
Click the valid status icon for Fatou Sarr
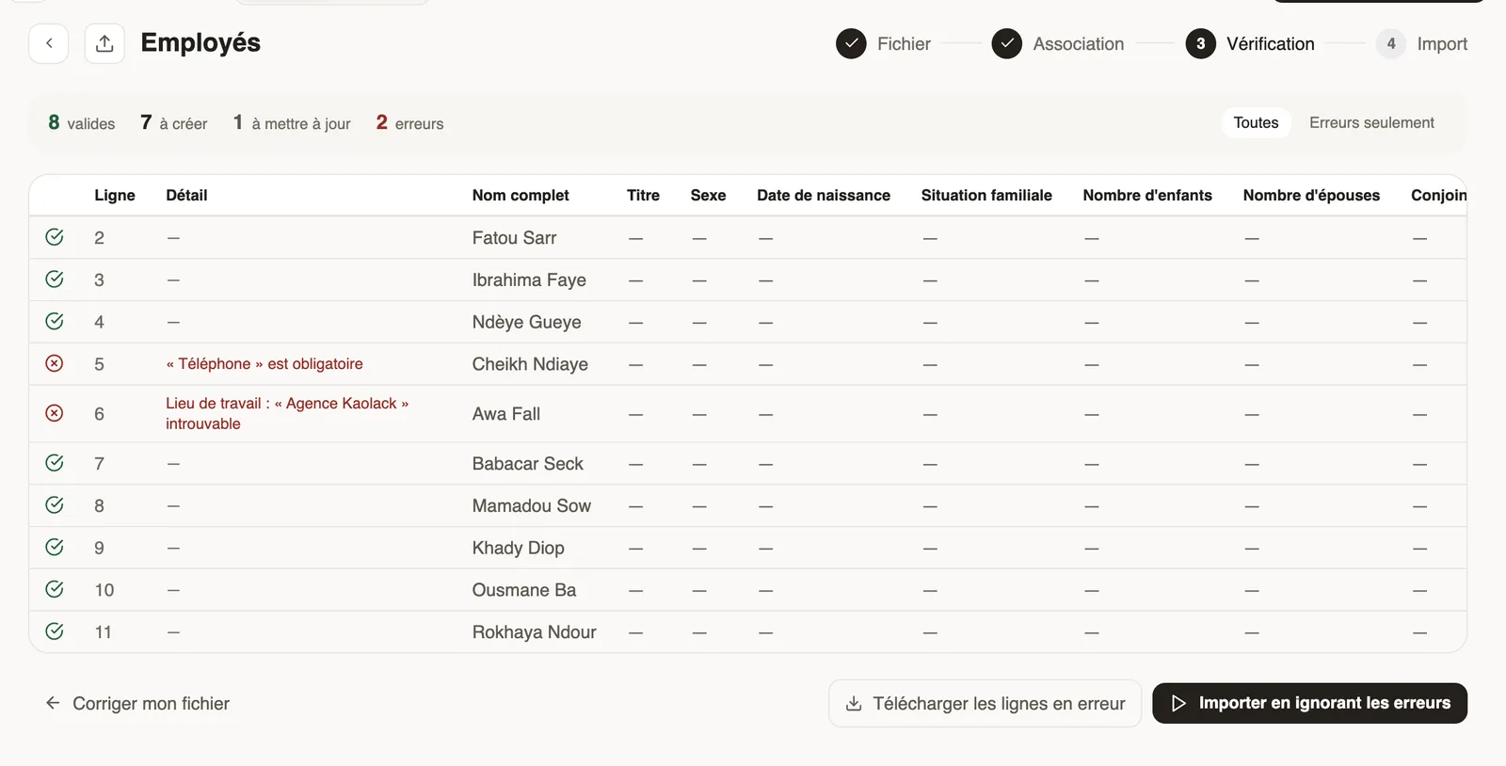pos(55,237)
